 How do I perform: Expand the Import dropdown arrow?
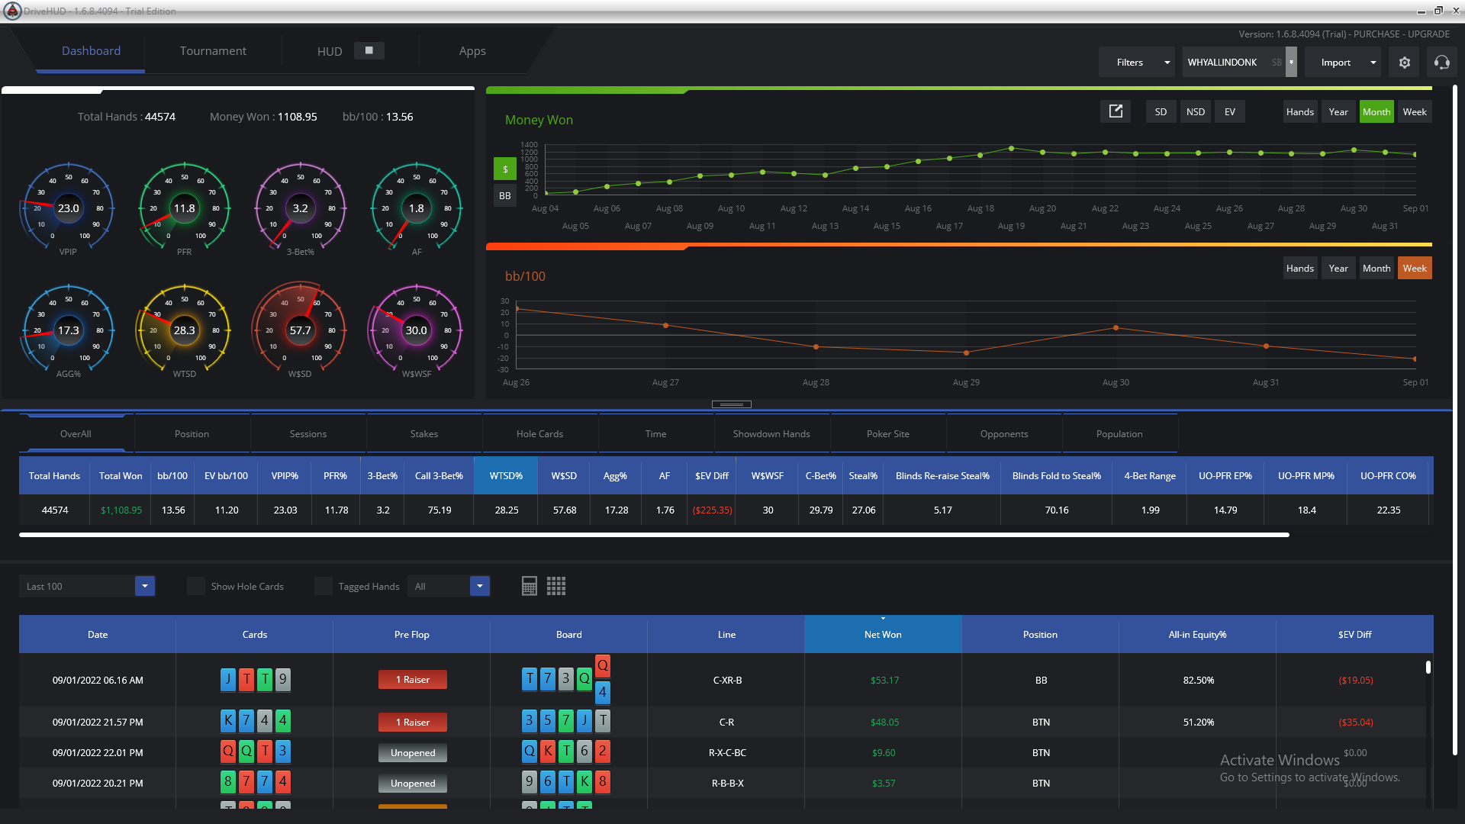[1373, 63]
